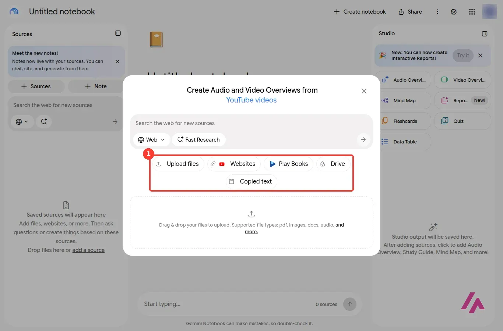This screenshot has width=503, height=331.
Task: Expand the Web source type dropdown
Action: (151, 140)
